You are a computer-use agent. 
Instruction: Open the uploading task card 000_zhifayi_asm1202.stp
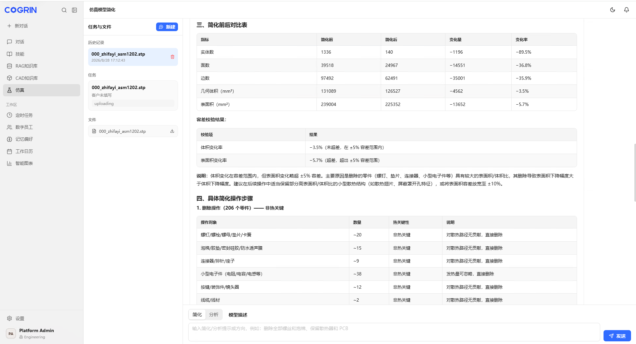pyautogui.click(x=133, y=95)
